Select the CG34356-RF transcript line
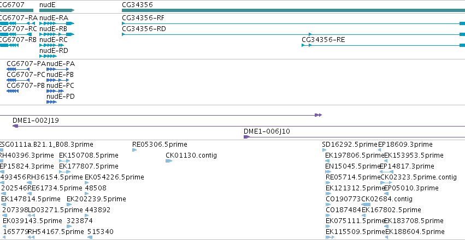The image size is (465, 240). click(x=293, y=23)
